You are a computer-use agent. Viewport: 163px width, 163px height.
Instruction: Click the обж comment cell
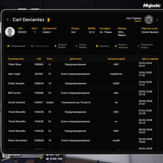[116, 93]
